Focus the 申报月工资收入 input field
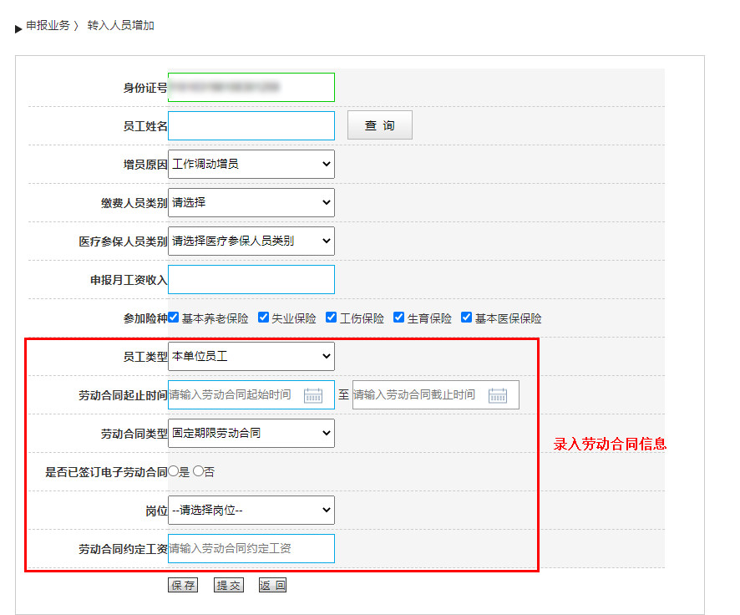The width and height of the screenshot is (740, 615). click(x=251, y=280)
